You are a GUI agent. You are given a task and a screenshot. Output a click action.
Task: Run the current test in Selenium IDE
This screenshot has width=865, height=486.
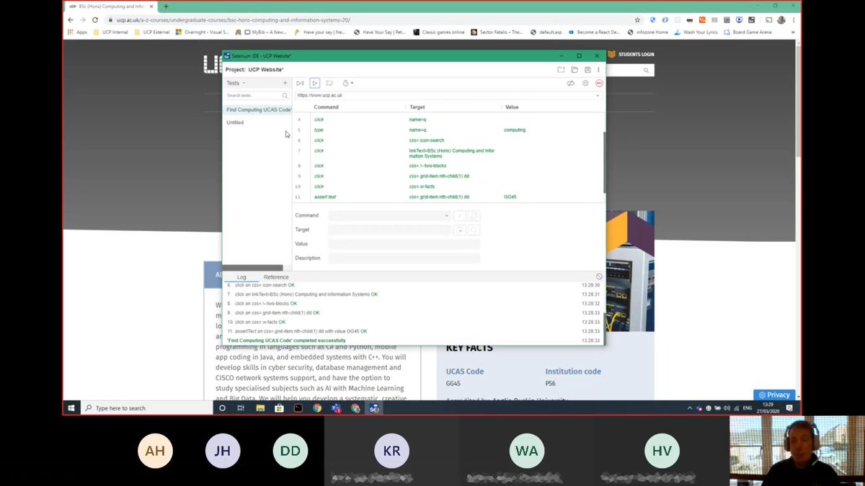(x=315, y=84)
